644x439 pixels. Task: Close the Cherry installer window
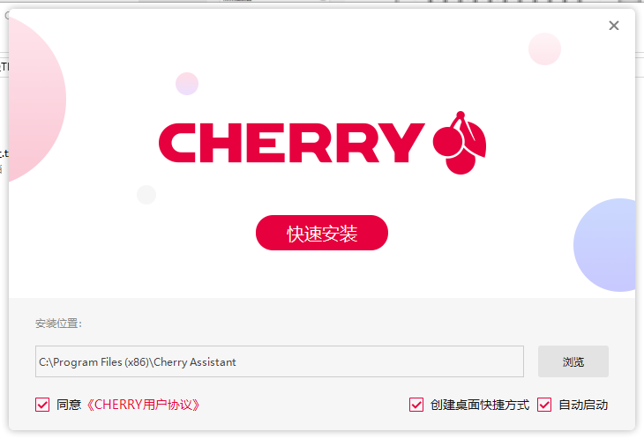[614, 26]
